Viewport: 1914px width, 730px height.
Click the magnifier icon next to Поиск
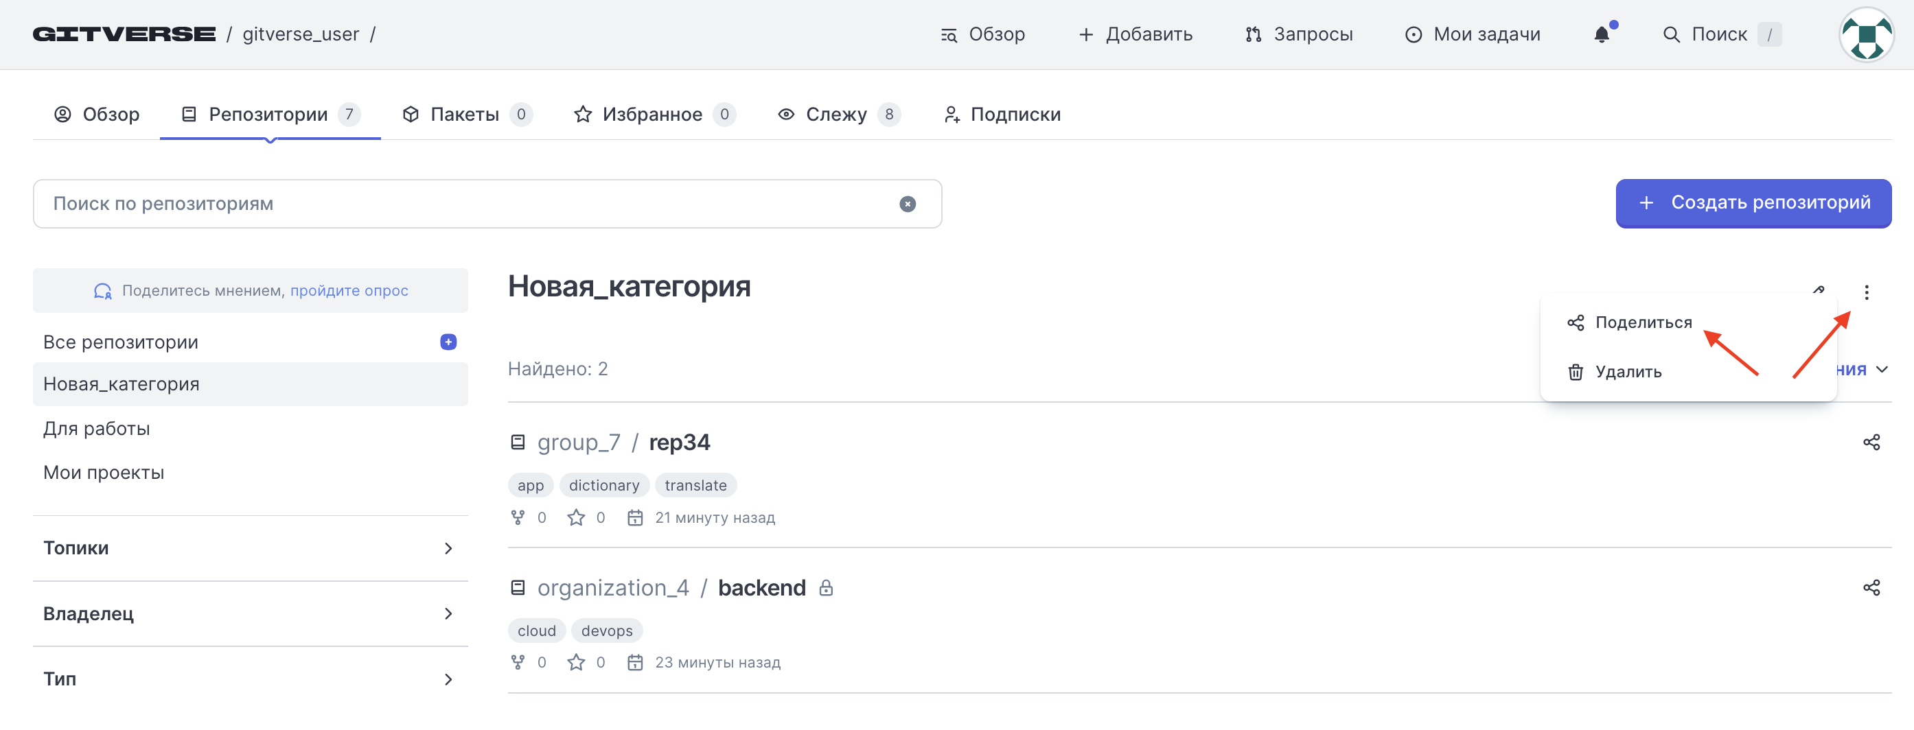(x=1671, y=34)
